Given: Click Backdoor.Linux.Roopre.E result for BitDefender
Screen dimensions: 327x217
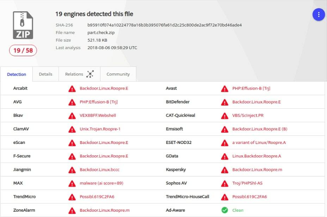Looking at the screenshot, I should (x=257, y=102).
